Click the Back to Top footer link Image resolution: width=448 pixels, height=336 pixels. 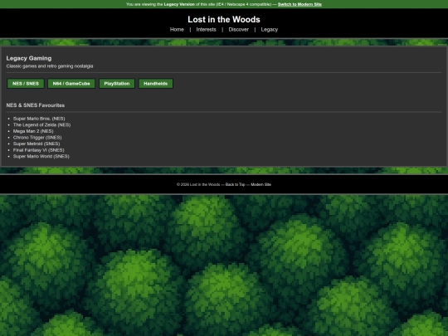pos(235,184)
